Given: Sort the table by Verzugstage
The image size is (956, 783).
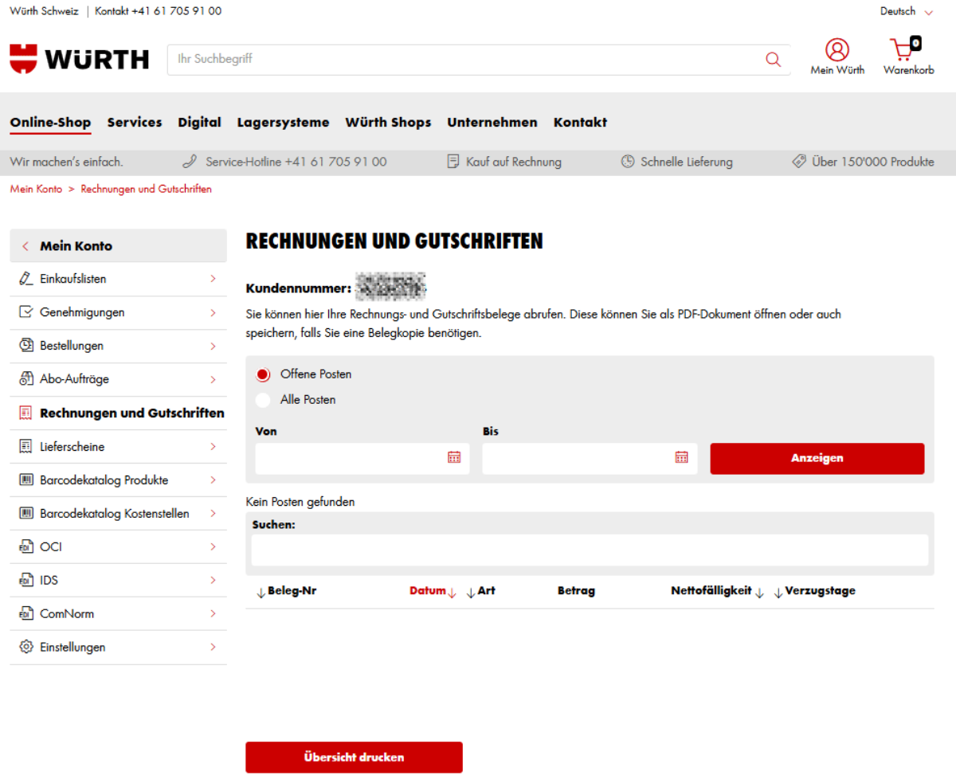Looking at the screenshot, I should (x=814, y=592).
